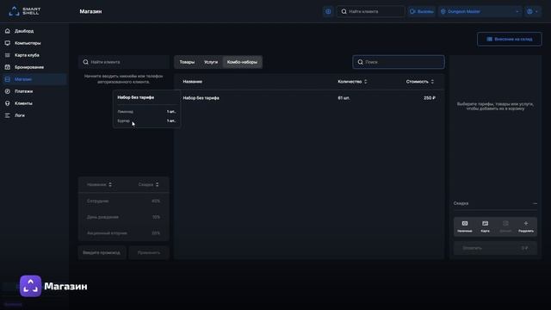The height and width of the screenshot is (310, 551).
Task: Select the Акционный вторник discount row
Action: click(124, 233)
